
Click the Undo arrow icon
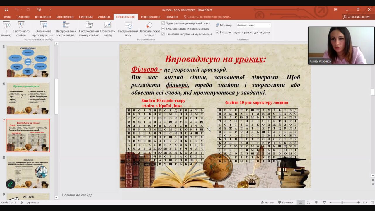(16, 10)
